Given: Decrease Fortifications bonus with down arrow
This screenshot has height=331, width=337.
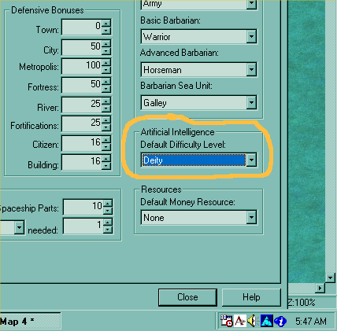Looking at the screenshot, I should (106, 127).
